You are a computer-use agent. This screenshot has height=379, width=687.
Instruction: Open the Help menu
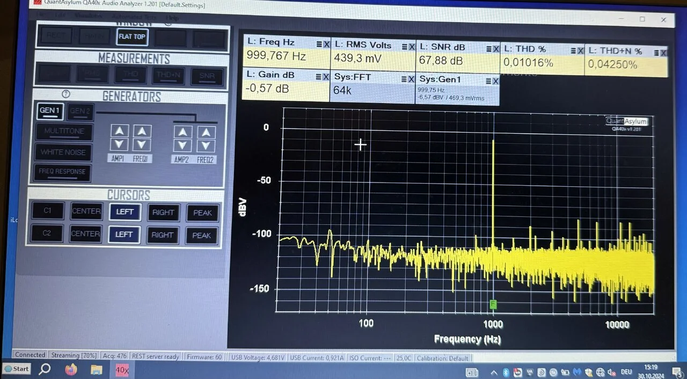coord(173,18)
